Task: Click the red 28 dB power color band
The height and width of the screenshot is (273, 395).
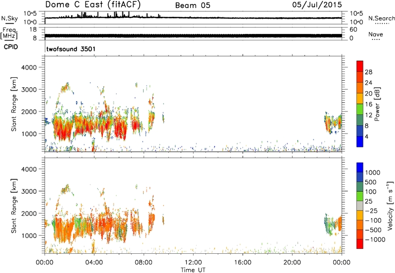Action: click(360, 66)
